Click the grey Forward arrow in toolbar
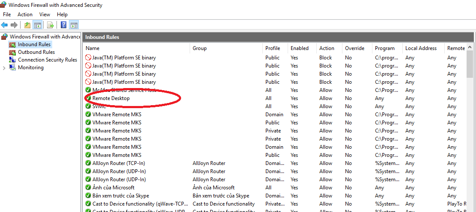This screenshot has width=476, height=212. pos(14,25)
